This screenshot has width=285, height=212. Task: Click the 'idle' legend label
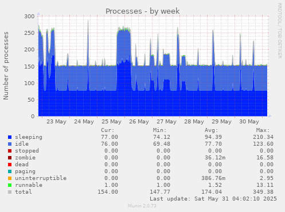22,144
